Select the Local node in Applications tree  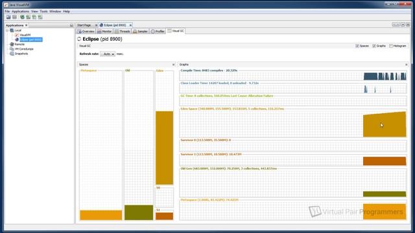coord(18,30)
